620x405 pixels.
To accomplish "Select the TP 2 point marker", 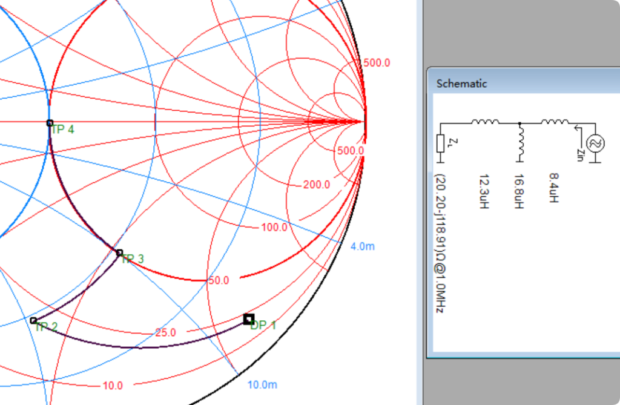I will [33, 320].
